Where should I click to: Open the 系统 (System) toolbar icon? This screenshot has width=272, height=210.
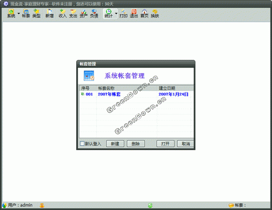coord(11,14)
